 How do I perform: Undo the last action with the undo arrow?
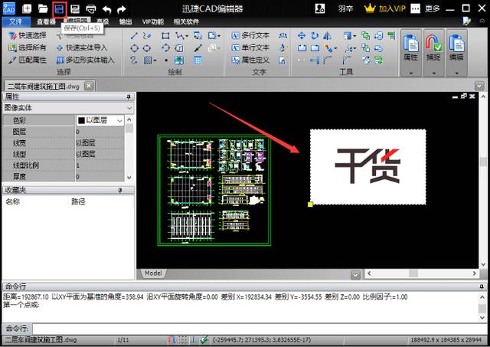tap(107, 9)
